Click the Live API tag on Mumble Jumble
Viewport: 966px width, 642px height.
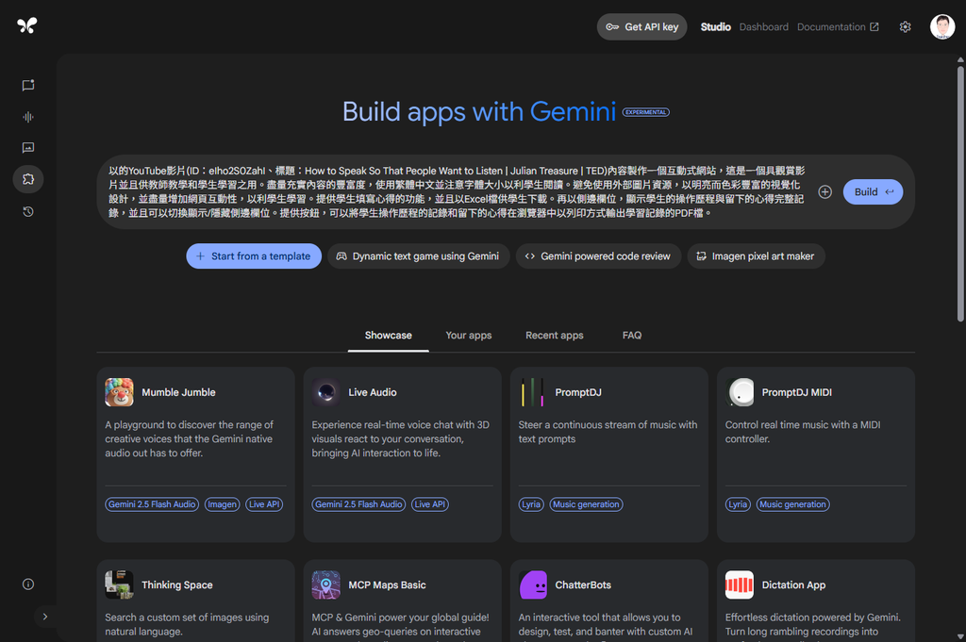pyautogui.click(x=264, y=504)
